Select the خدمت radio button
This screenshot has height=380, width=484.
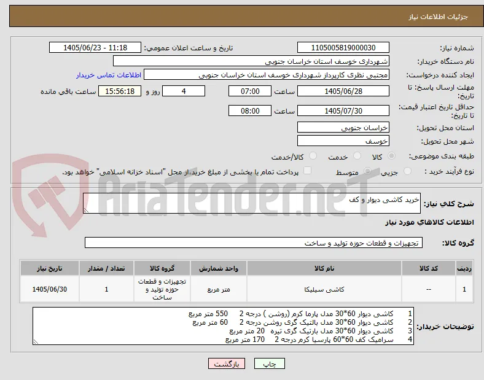coord(357,156)
